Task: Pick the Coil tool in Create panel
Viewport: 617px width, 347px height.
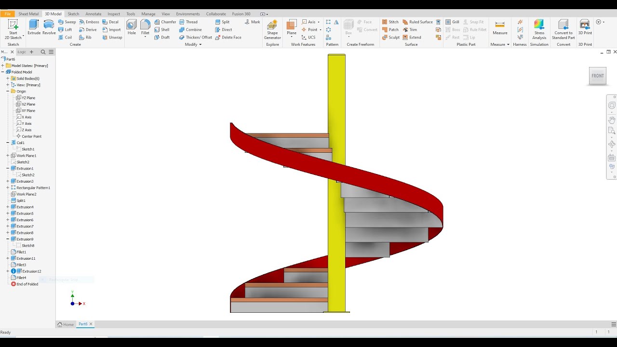Action: coord(65,37)
